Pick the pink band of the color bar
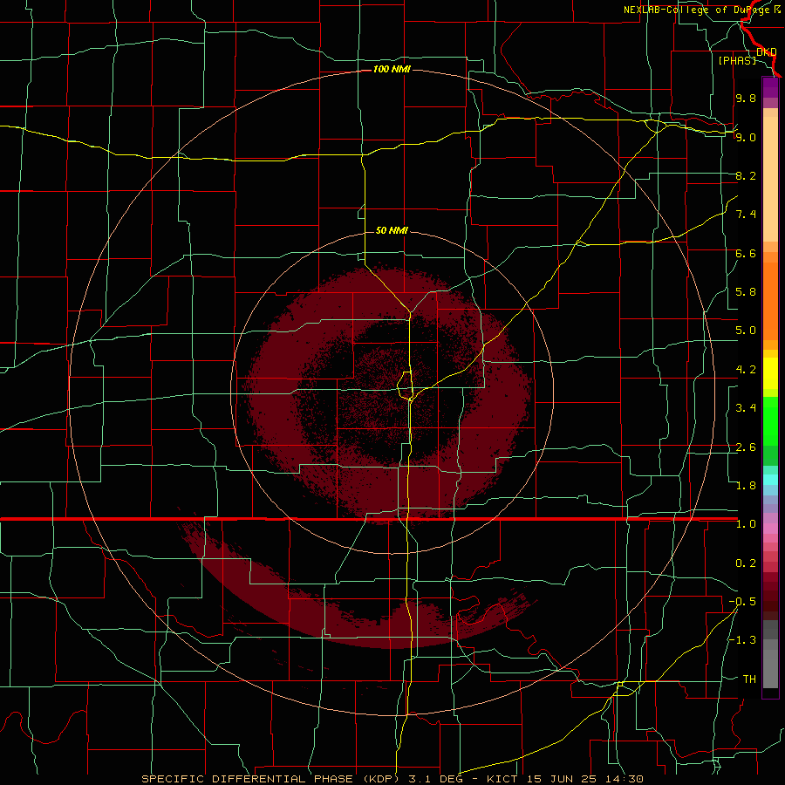The width and height of the screenshot is (785, 785). point(770,529)
